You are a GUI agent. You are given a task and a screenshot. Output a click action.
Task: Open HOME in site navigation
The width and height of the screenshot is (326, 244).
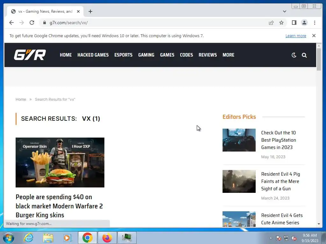coord(66,55)
